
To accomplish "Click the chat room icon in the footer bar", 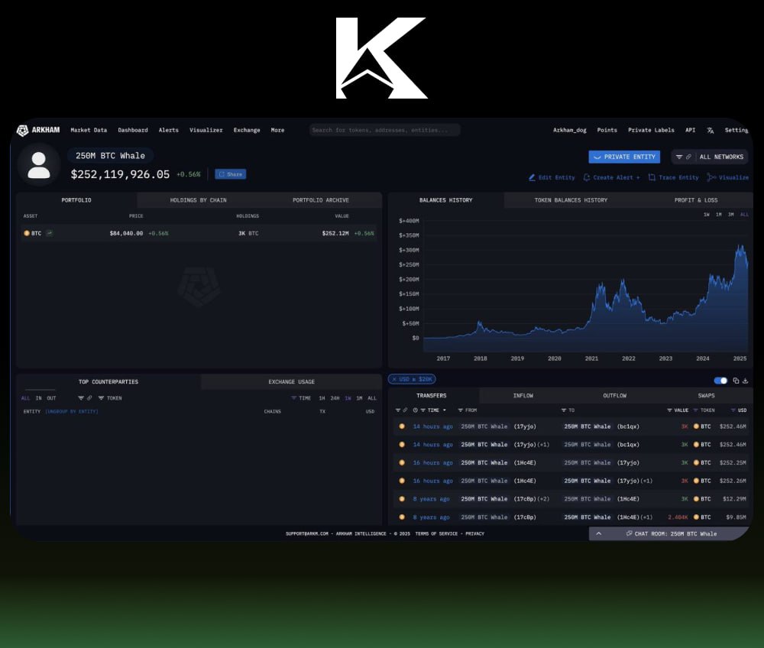I will pos(629,533).
